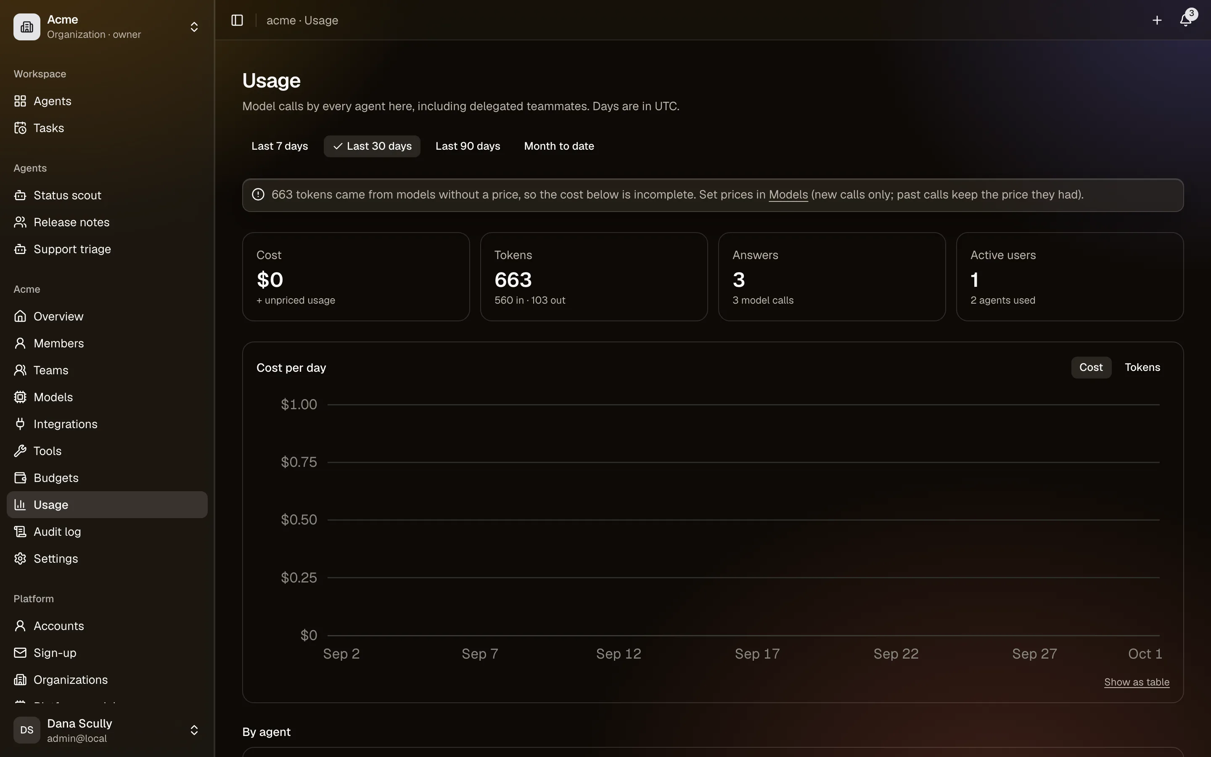Click the plus icon in top bar
Viewport: 1211px width, 757px height.
[x=1157, y=20]
